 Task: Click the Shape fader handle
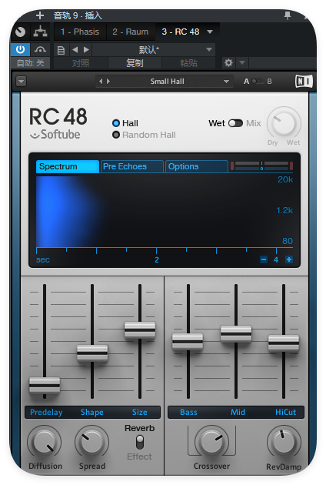pyautogui.click(x=92, y=353)
